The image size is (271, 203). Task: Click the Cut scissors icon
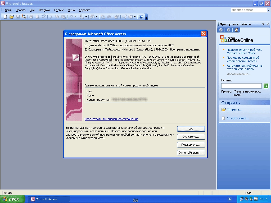pyautogui.click(x=51, y=17)
